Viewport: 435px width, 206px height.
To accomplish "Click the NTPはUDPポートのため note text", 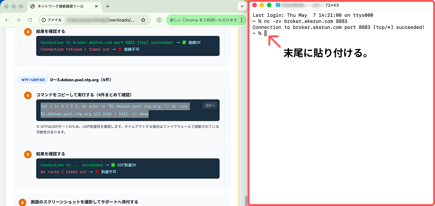I will click(x=128, y=129).
